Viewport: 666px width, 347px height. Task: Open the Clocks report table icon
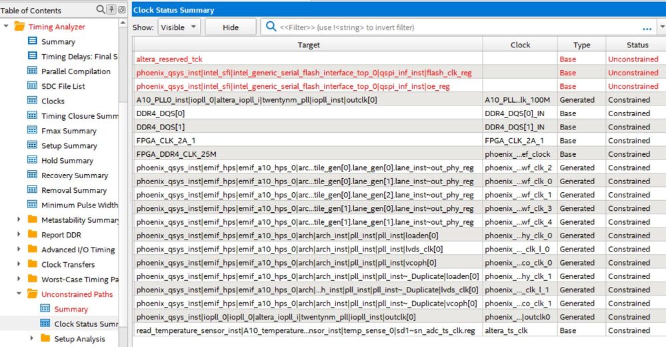click(32, 101)
